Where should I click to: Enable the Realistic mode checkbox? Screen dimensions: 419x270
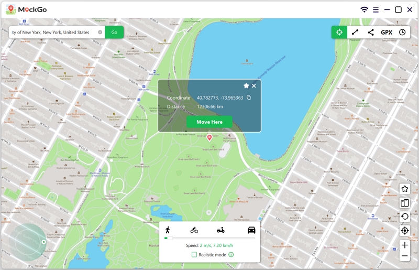194,254
